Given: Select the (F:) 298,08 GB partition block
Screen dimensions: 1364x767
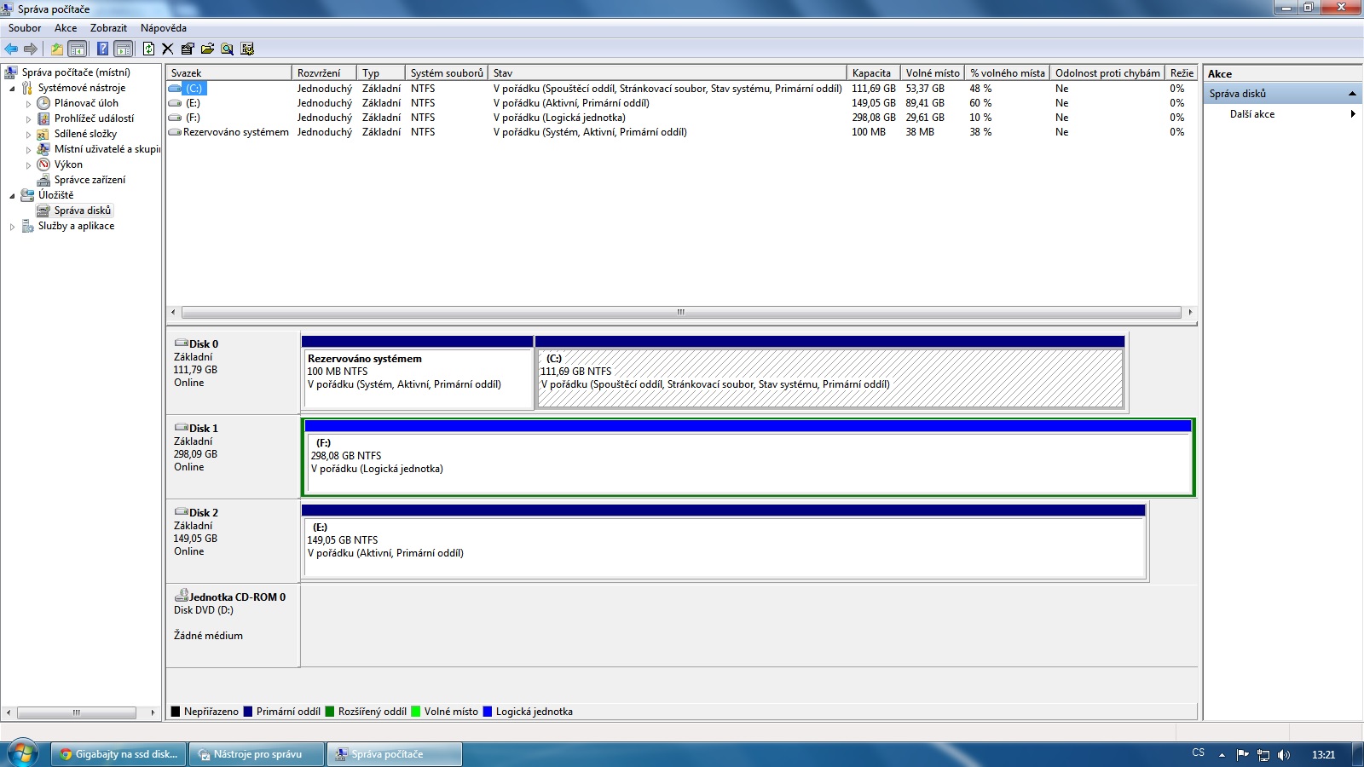Looking at the screenshot, I should click(x=748, y=457).
